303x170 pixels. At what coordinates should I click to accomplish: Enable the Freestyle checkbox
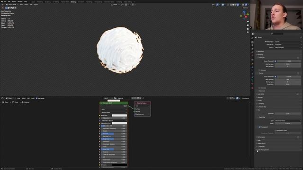258,147
